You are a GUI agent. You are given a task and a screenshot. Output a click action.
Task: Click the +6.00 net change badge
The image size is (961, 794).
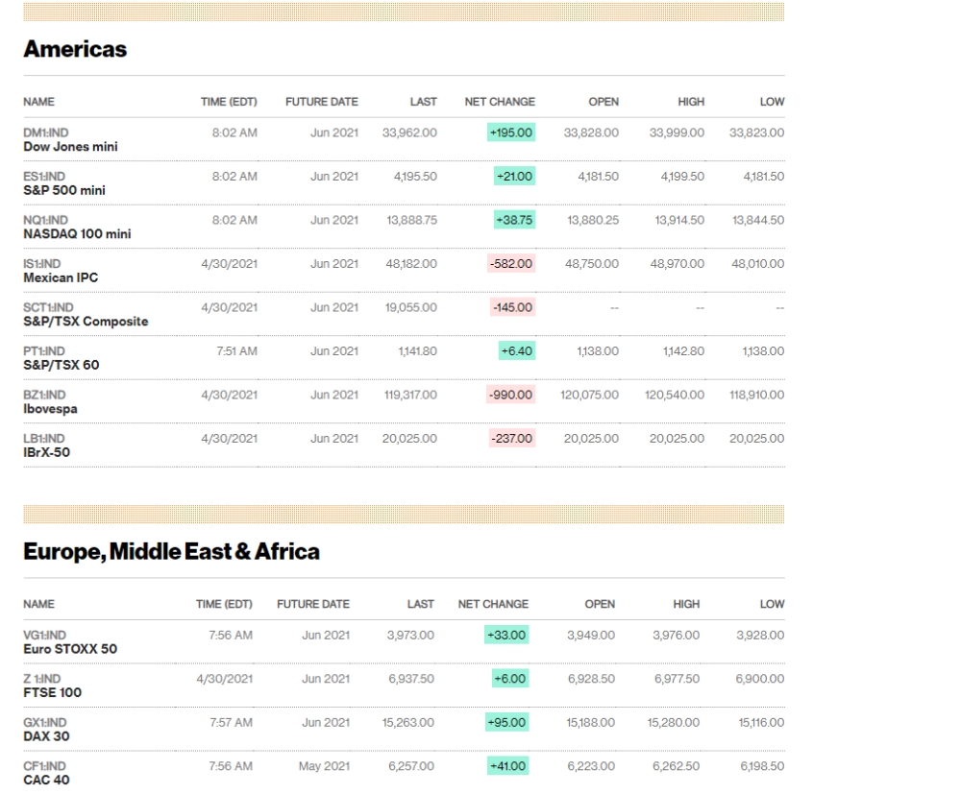pyautogui.click(x=510, y=679)
